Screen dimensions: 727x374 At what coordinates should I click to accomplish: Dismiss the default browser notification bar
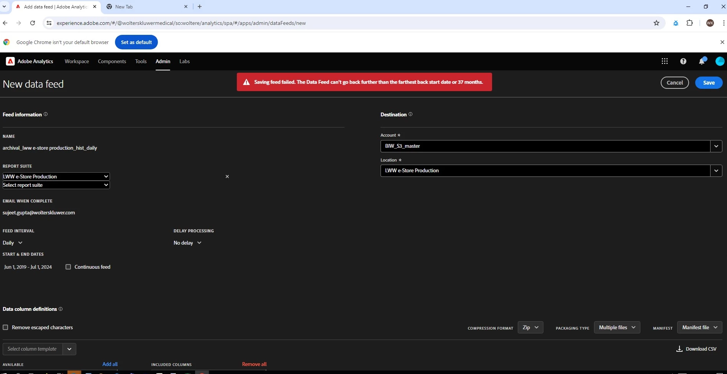(722, 42)
